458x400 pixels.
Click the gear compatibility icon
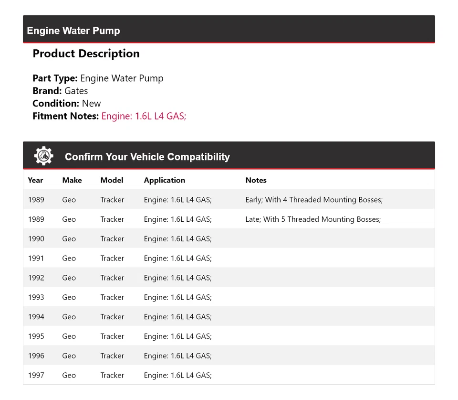coord(43,156)
